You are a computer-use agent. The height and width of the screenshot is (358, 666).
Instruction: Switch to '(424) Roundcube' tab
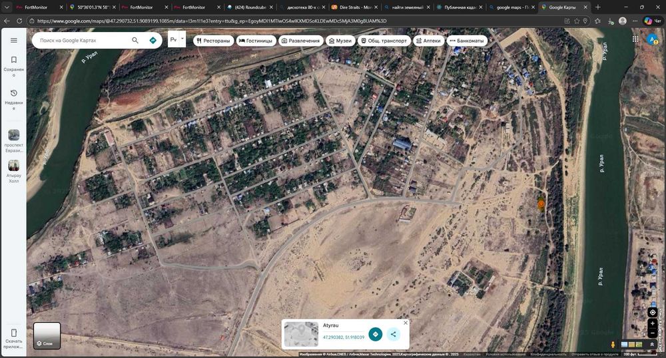250,7
